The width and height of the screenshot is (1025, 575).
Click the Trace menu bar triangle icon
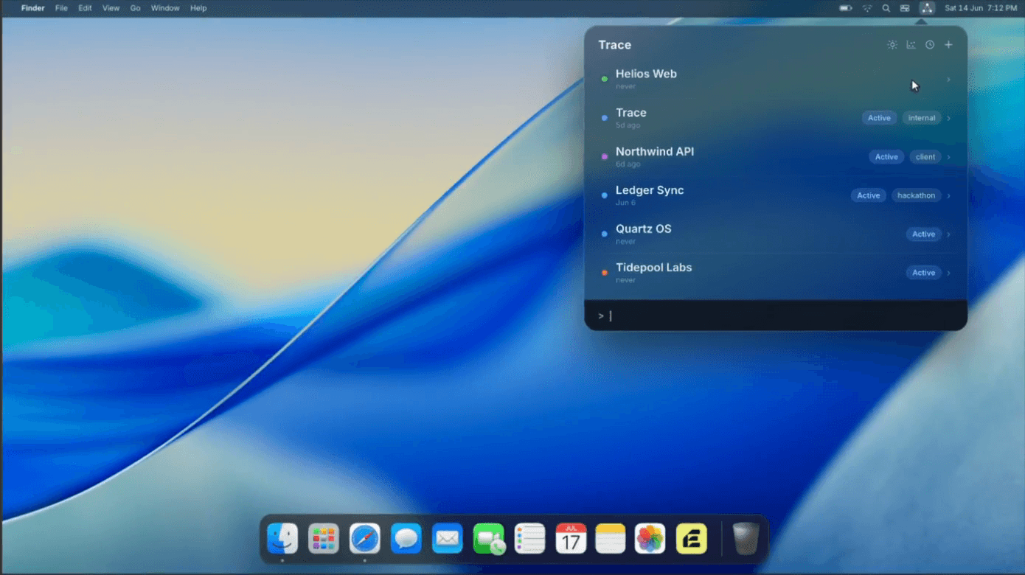[x=927, y=8]
